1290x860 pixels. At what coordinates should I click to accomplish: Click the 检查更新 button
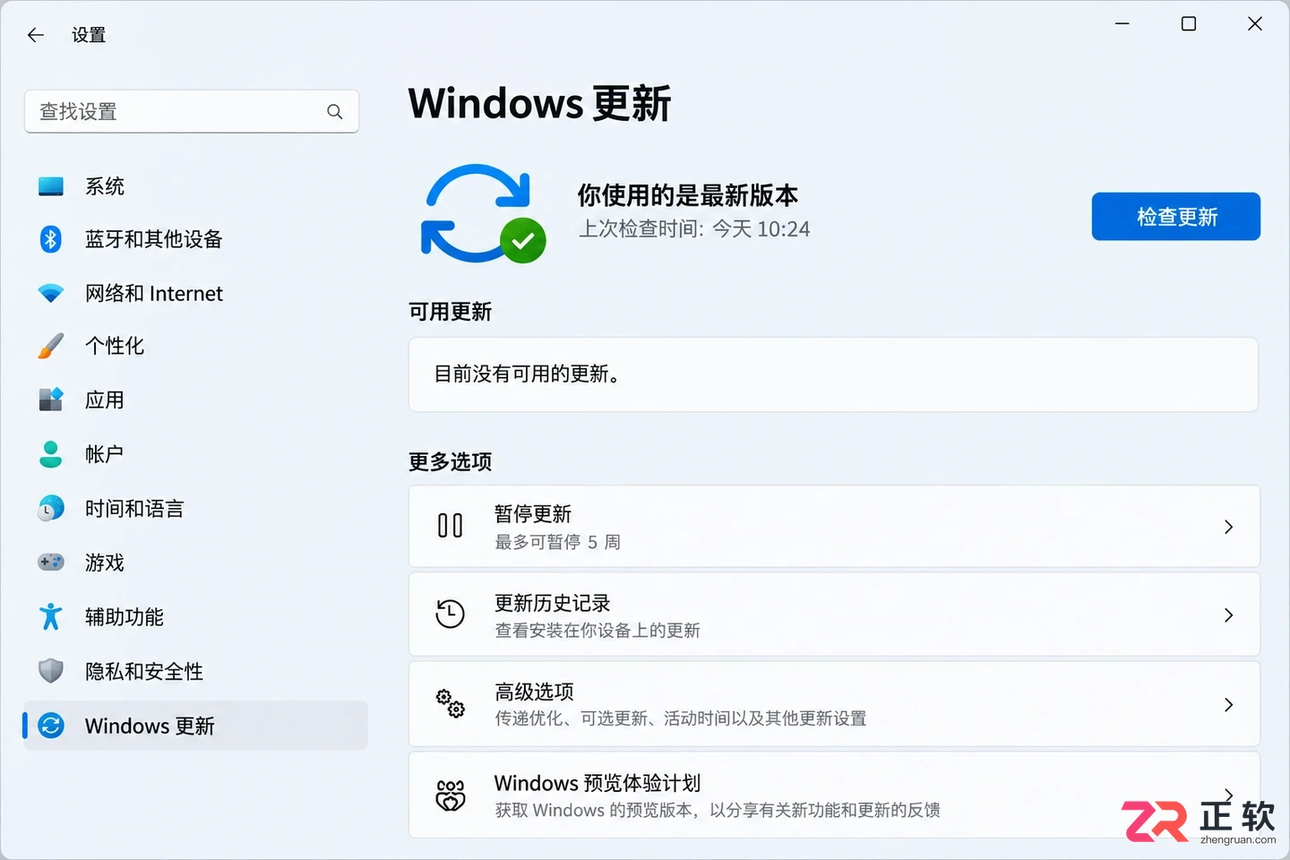tap(1175, 216)
